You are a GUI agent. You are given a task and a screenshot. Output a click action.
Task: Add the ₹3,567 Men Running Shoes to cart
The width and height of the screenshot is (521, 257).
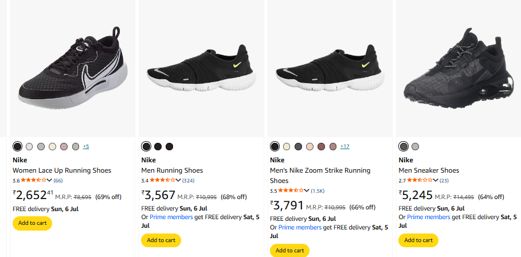160,240
